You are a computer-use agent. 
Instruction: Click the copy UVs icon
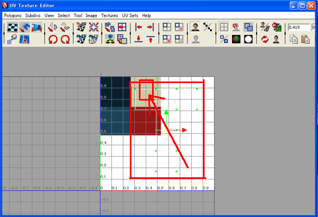click(x=294, y=39)
